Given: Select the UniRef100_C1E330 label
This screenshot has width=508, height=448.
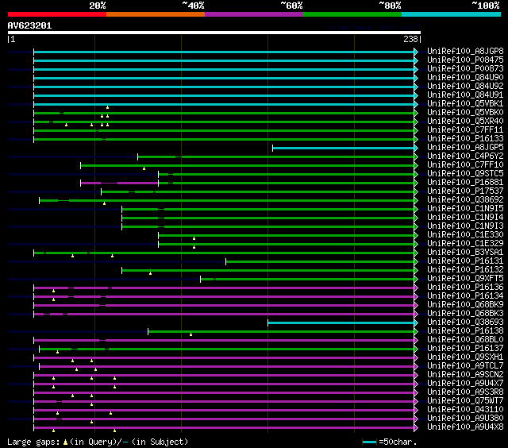Looking at the screenshot, I should 465,235.
